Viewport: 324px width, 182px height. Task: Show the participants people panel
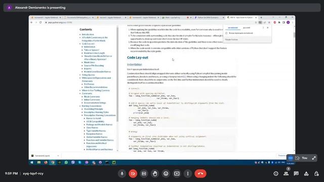286,174
